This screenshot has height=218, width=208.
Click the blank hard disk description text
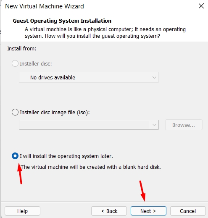pyautogui.click(x=91, y=167)
